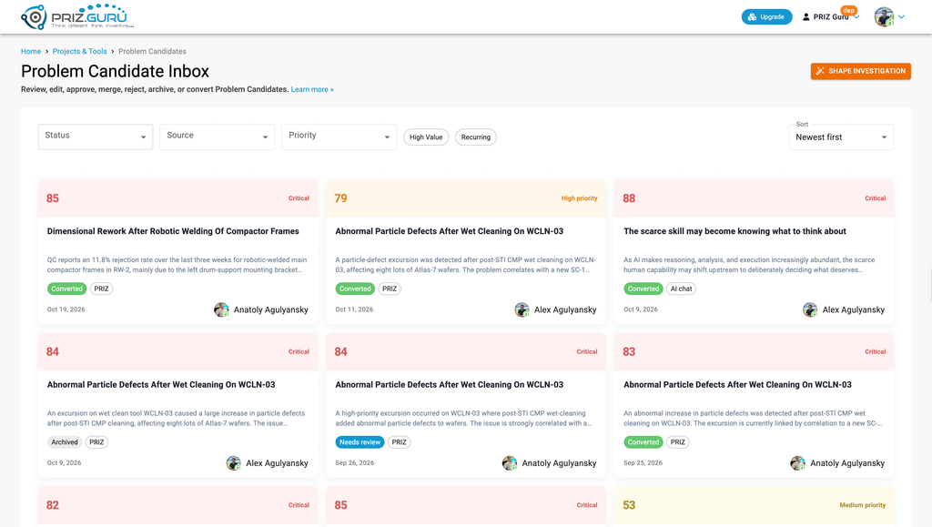
Task: Expand the profile menu chevron
Action: (902, 16)
